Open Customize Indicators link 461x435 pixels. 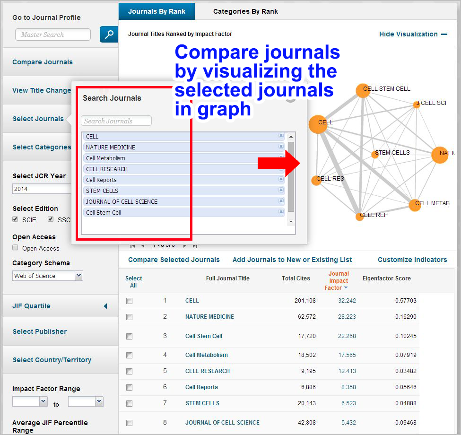point(412,260)
